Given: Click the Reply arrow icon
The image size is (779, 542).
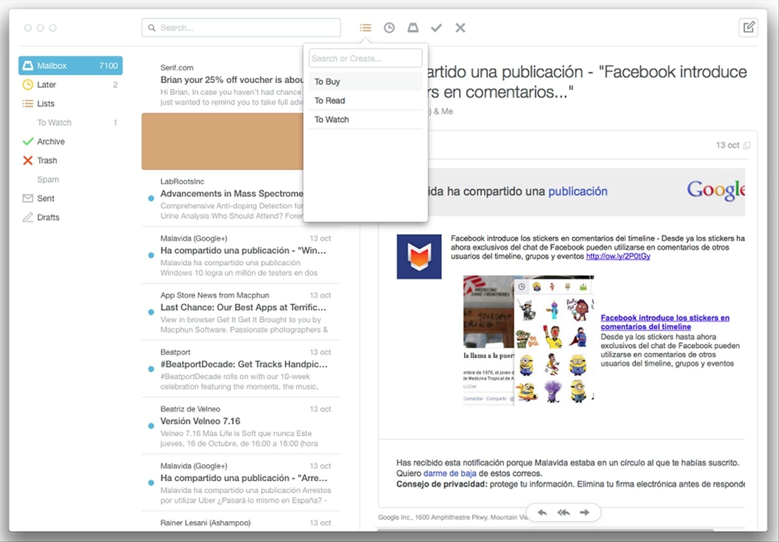Looking at the screenshot, I should tap(542, 512).
